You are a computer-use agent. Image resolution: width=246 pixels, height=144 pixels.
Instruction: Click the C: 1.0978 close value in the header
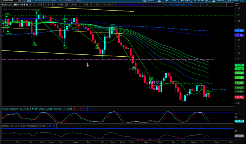(x=96, y=5)
